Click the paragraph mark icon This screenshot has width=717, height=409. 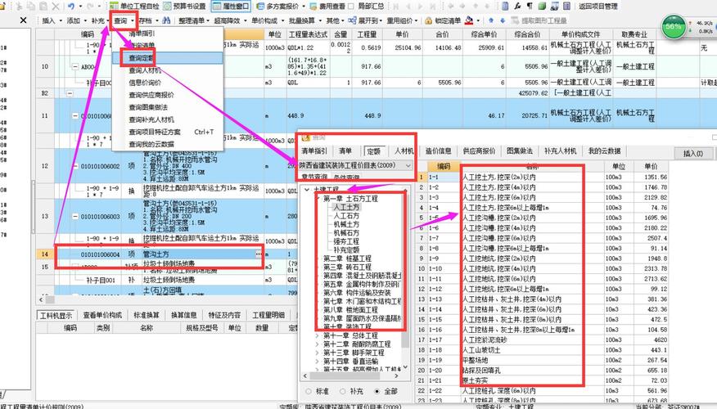(x=530, y=6)
